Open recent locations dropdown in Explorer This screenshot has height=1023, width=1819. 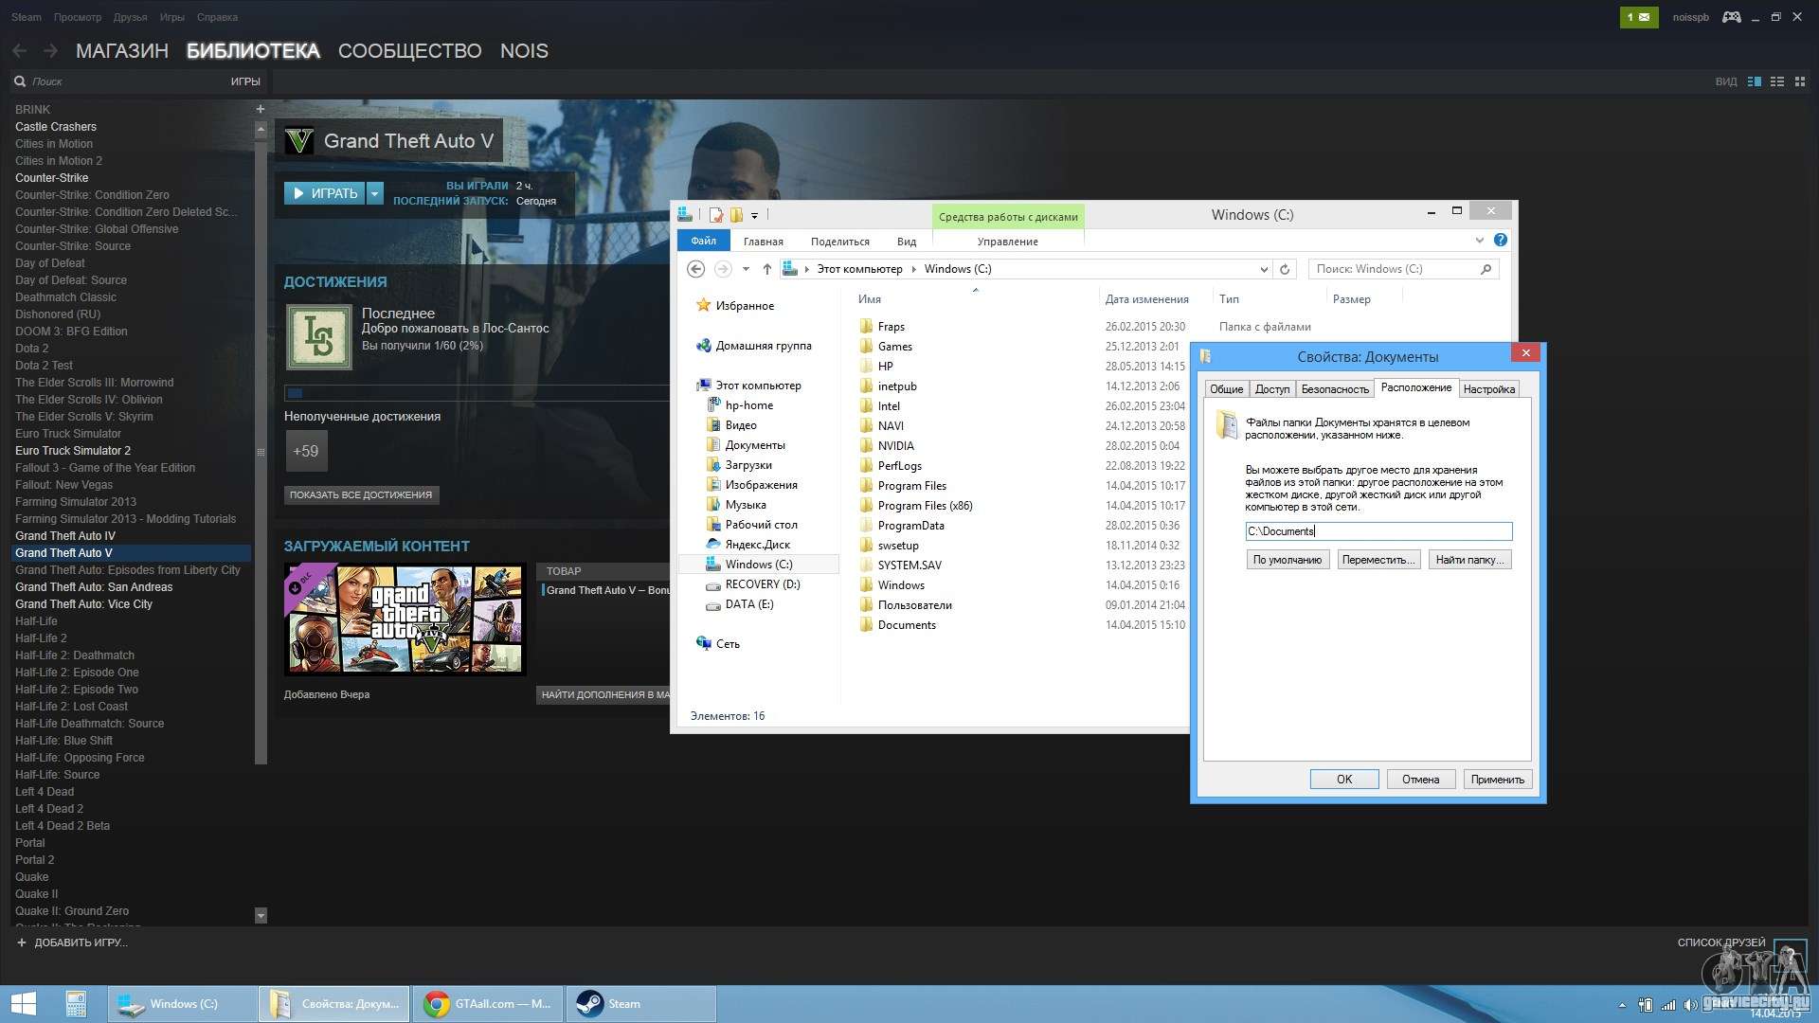click(746, 269)
